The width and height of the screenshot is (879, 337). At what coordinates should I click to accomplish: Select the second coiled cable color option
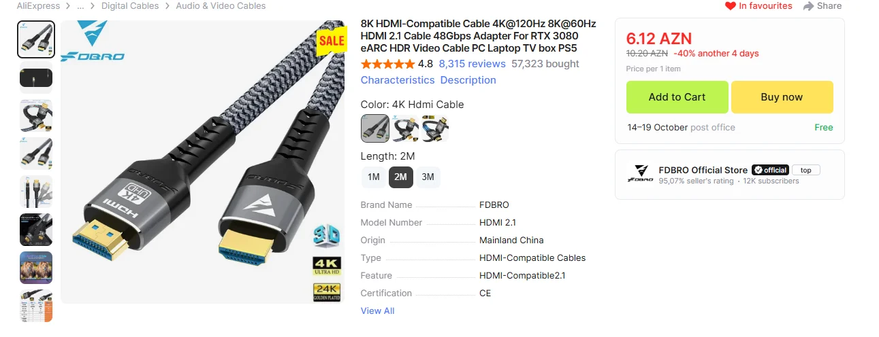(x=405, y=128)
